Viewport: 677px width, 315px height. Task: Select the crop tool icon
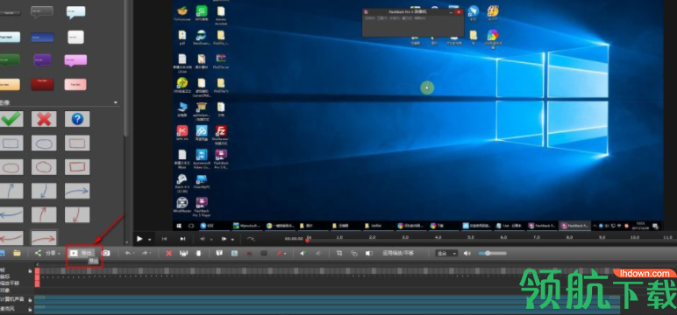(339, 254)
